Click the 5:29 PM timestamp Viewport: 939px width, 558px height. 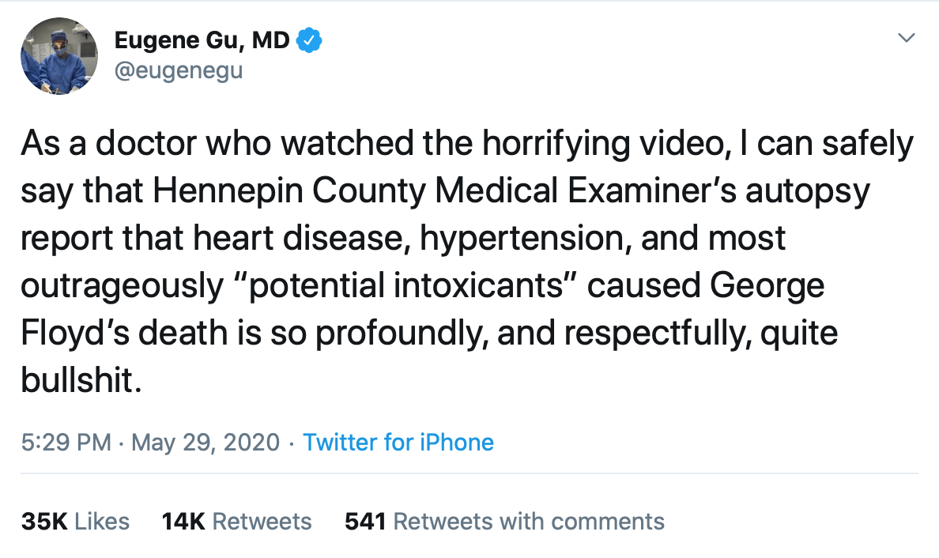coord(66,443)
